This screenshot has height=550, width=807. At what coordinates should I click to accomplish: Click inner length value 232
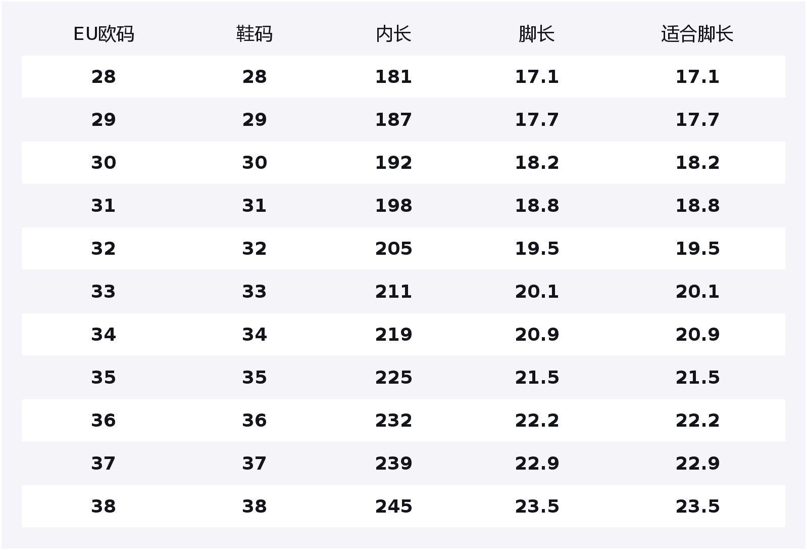[393, 421]
